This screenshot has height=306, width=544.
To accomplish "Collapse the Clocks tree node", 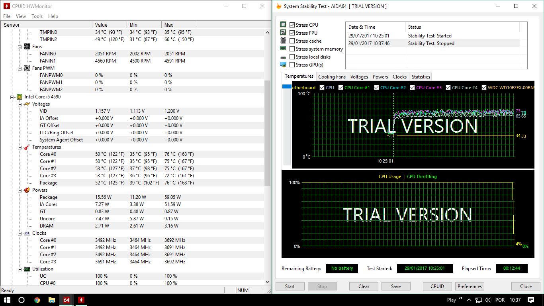I will 20,233.
